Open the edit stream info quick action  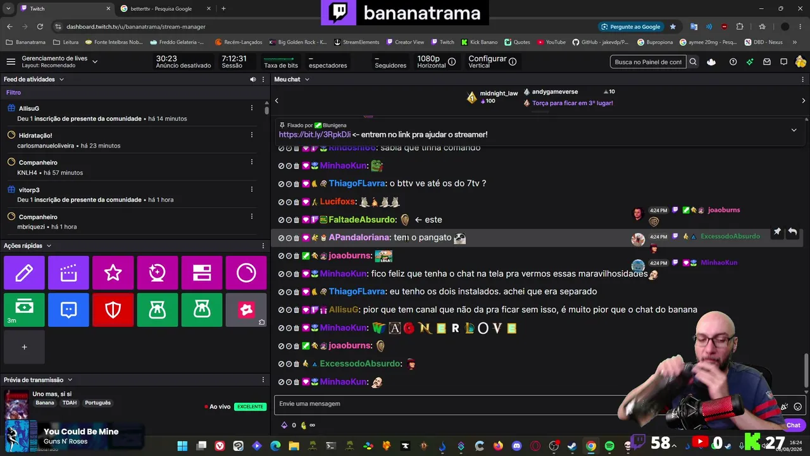click(24, 273)
